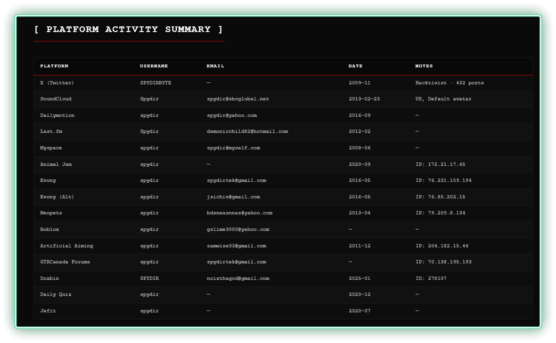Select the SPYDIRBYTE username cell
Viewport: 556px width, 343px height.
[155, 82]
